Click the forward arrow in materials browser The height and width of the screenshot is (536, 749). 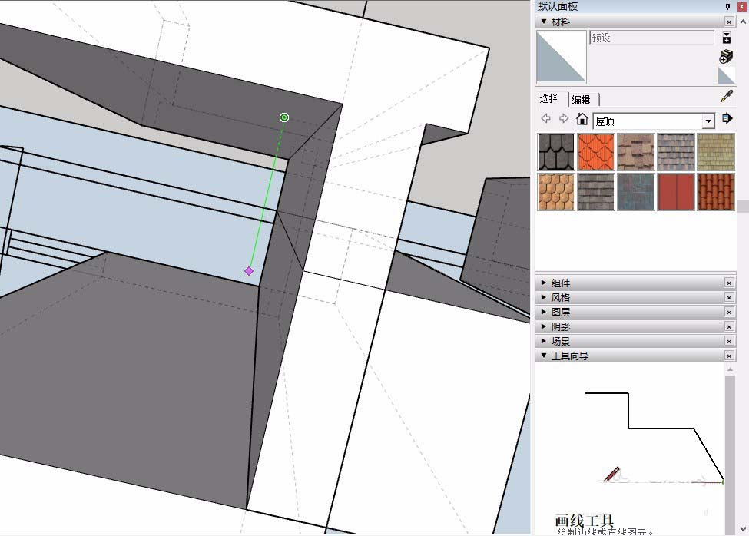pos(564,119)
